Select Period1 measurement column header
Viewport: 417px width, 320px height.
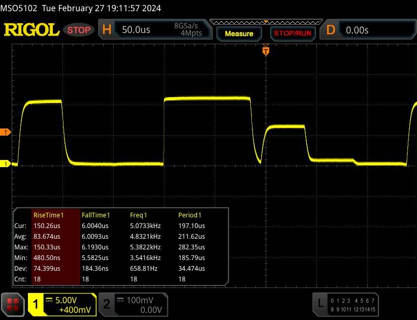(189, 215)
